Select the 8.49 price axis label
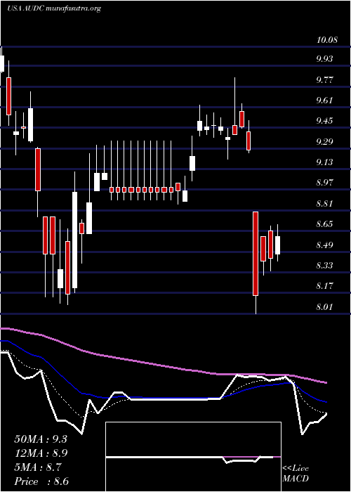Viewport: 351px width, 492px height. coord(325,245)
